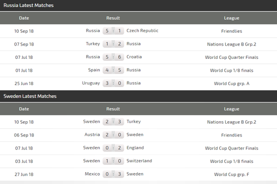Click the Switzerland team name

[x=139, y=161]
